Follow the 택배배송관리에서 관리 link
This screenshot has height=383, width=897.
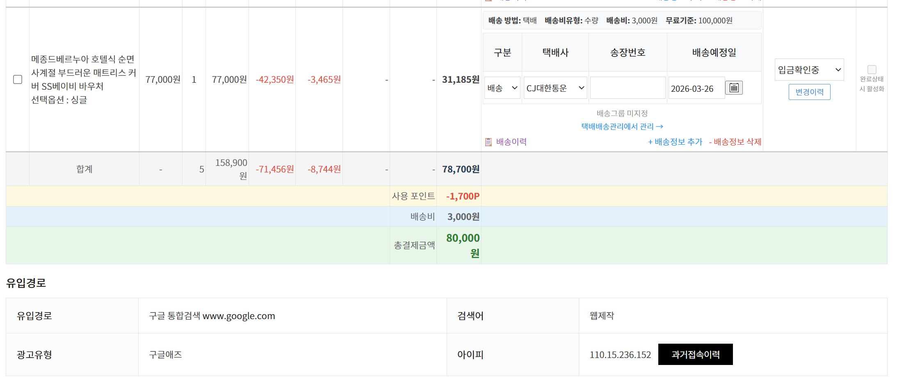pos(622,127)
